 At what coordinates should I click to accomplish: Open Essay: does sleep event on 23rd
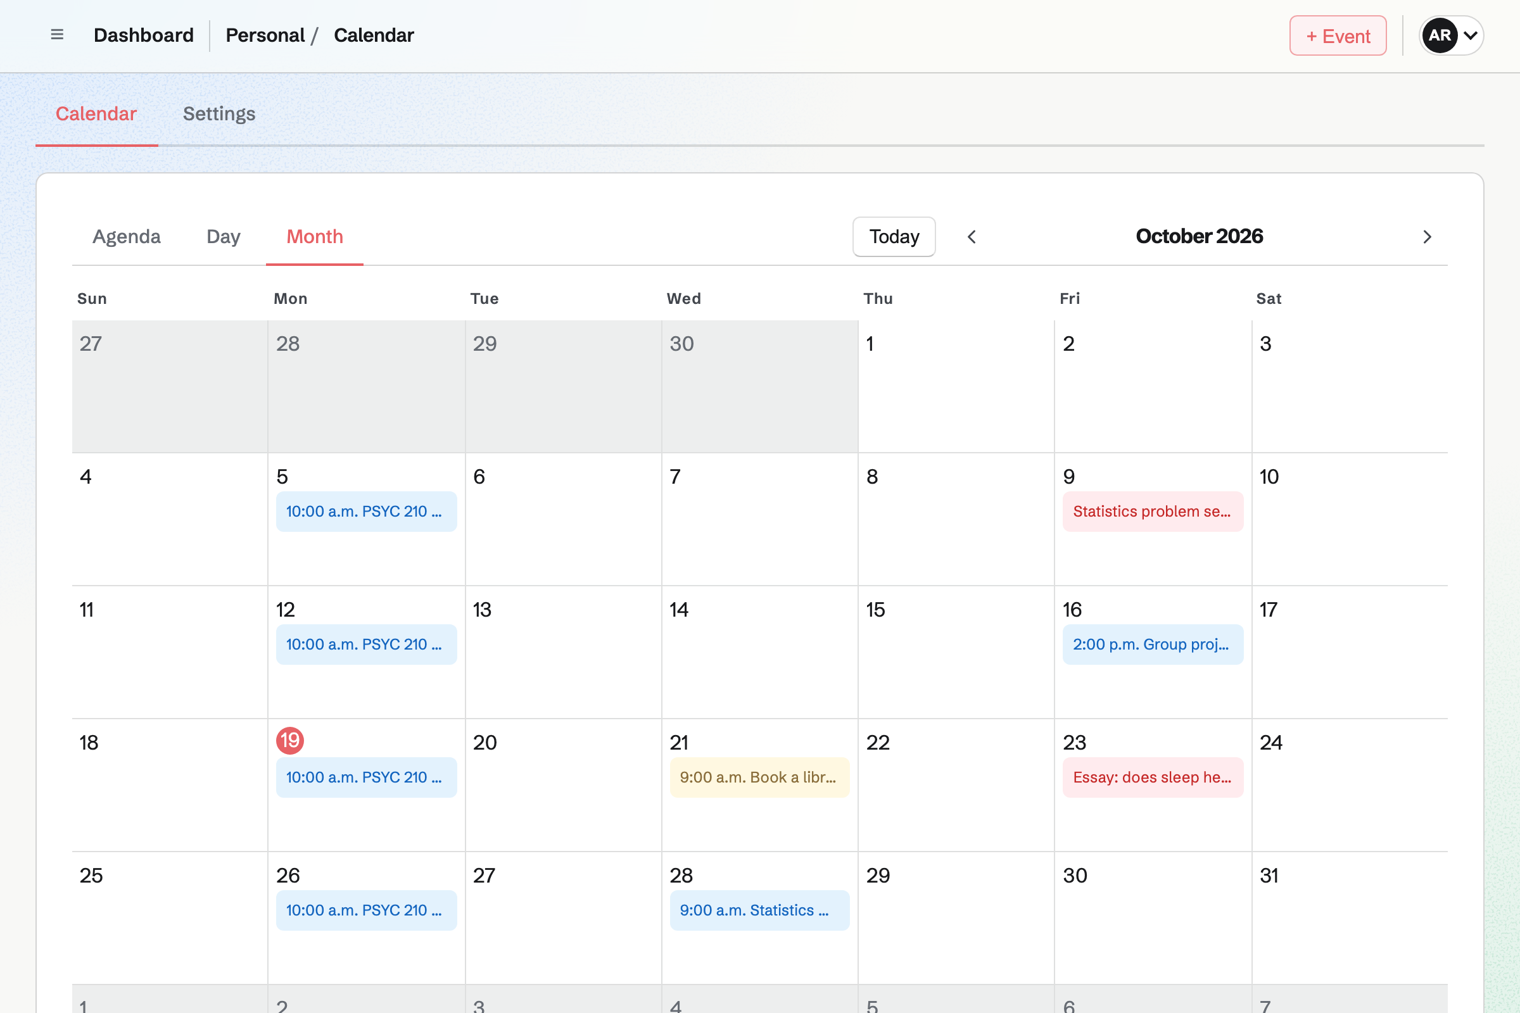coord(1153,777)
